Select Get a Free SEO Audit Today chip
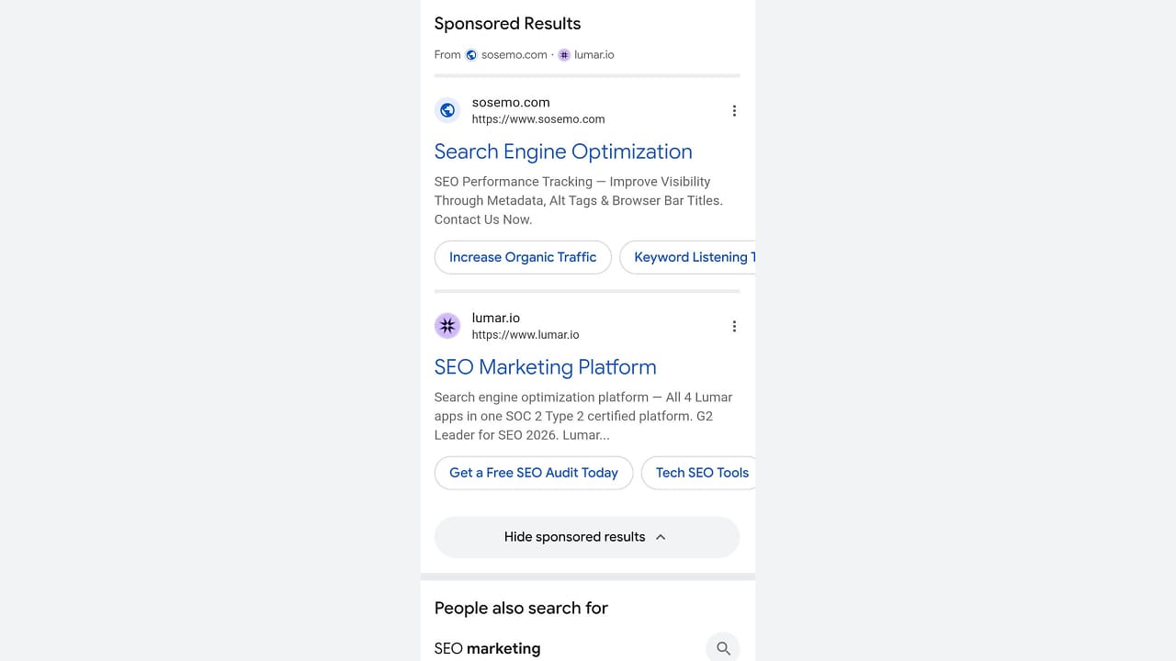 534,473
